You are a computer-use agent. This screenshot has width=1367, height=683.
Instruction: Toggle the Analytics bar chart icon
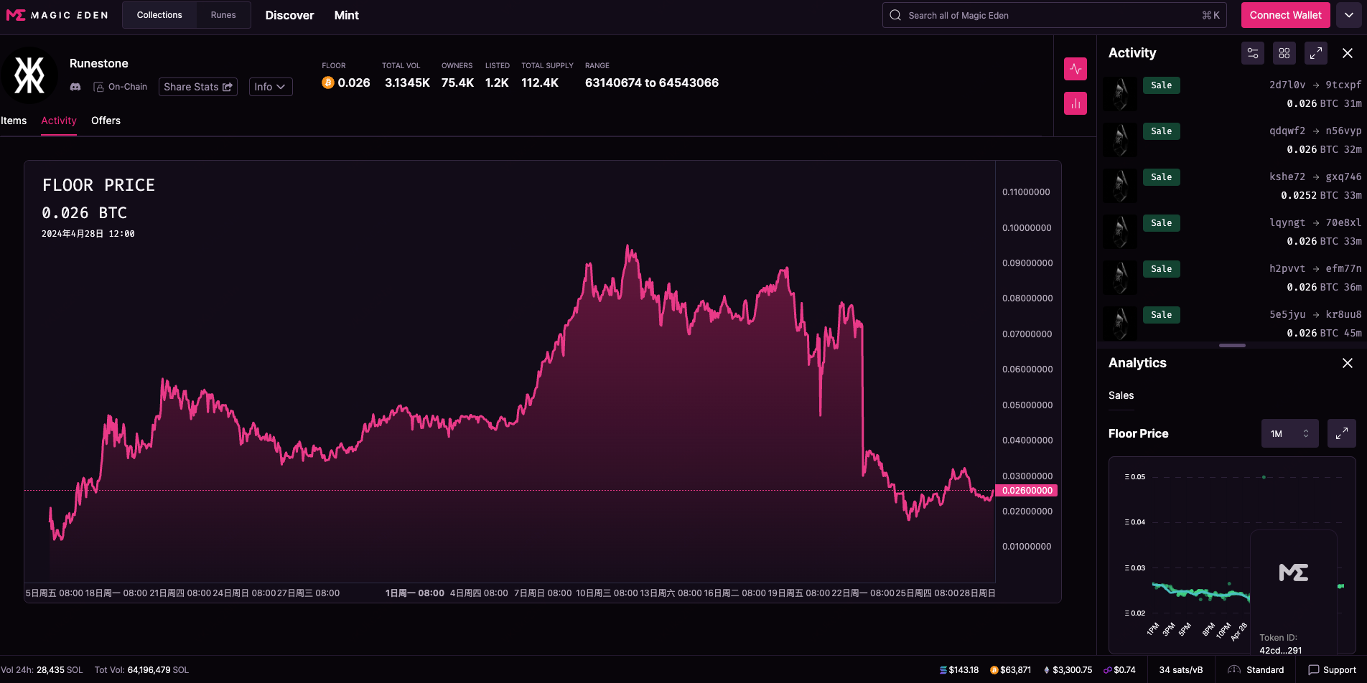point(1075,103)
